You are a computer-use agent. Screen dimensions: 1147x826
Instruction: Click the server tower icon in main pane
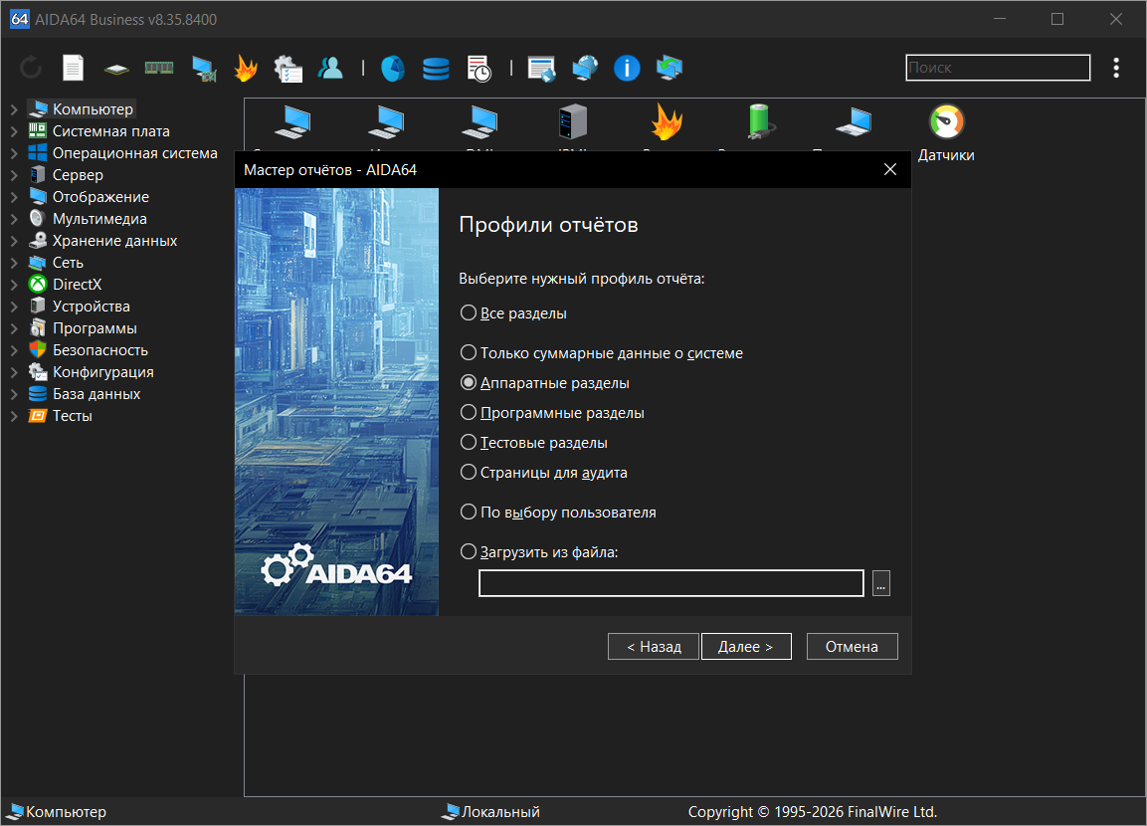[x=573, y=121]
